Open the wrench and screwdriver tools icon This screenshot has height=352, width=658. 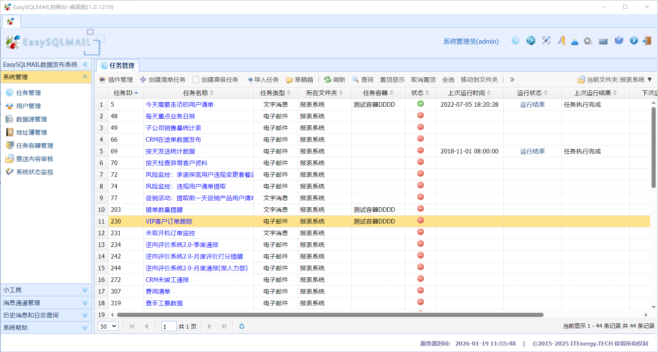click(x=546, y=41)
